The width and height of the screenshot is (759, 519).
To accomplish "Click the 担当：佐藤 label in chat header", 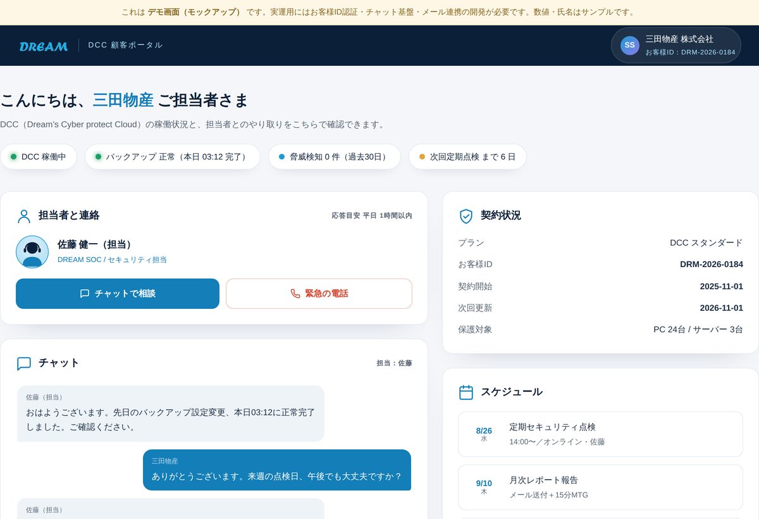I will [394, 363].
